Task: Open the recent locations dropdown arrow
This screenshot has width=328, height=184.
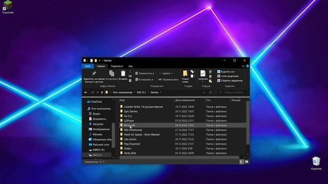Action: coord(97,92)
